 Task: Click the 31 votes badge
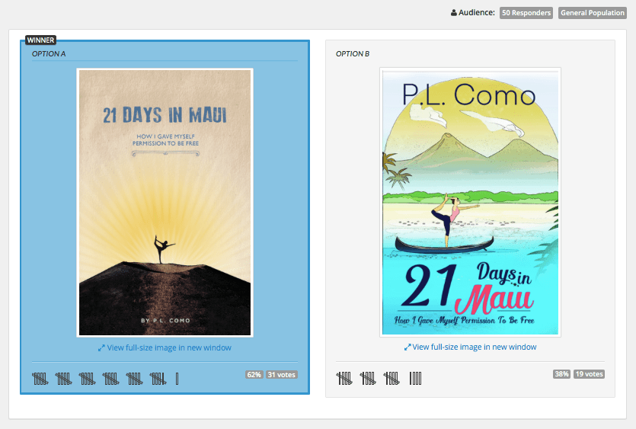click(x=281, y=375)
